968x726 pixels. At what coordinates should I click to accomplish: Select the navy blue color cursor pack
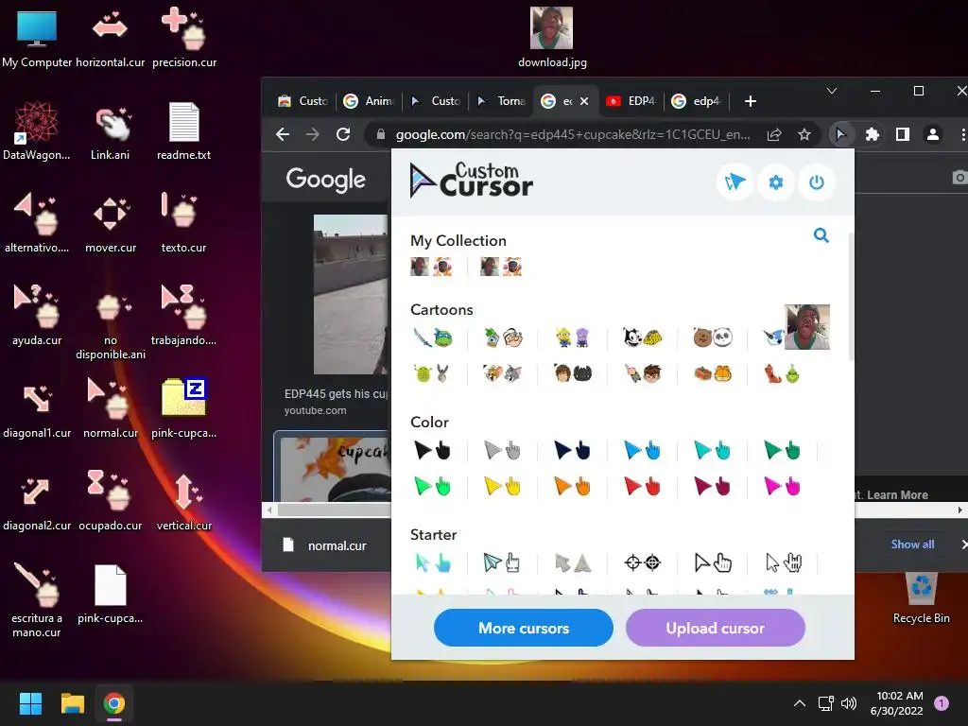572,451
